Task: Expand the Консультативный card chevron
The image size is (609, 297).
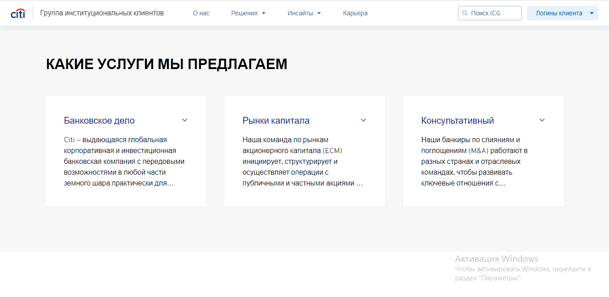Action: 542,120
